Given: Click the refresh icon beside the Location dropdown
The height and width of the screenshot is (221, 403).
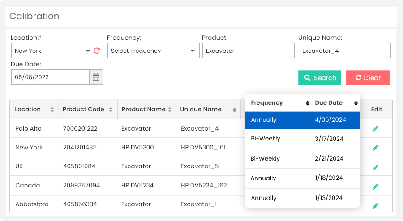Looking at the screenshot, I should 97,51.
